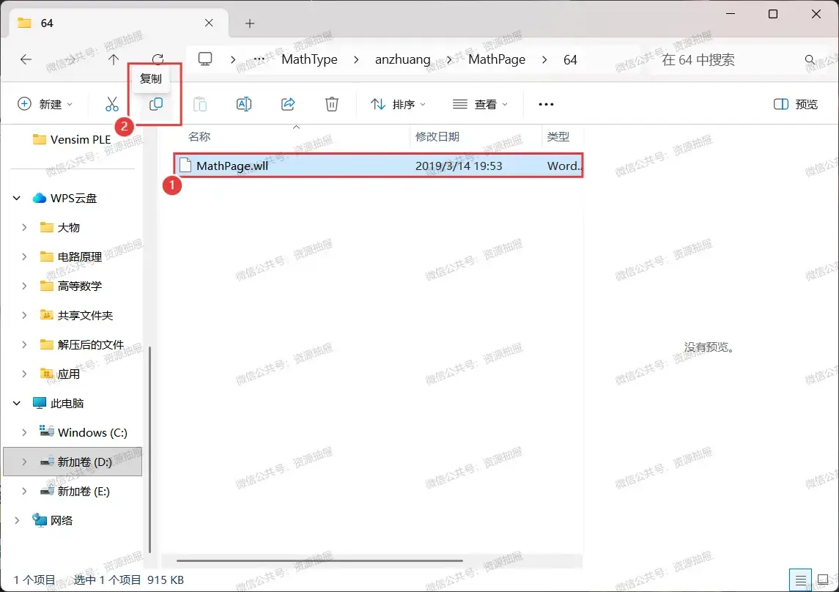Open a new tab with plus button
The width and height of the screenshot is (839, 592).
pos(250,23)
